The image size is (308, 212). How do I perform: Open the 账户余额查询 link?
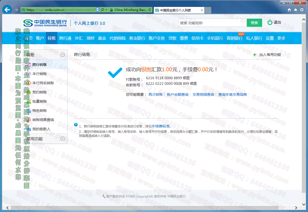click(178, 95)
